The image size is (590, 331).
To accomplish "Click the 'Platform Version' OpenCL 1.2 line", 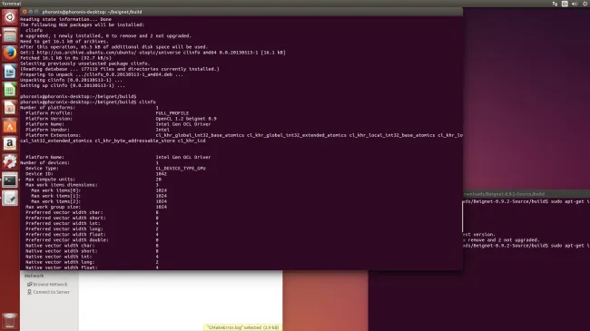I will coord(121,119).
